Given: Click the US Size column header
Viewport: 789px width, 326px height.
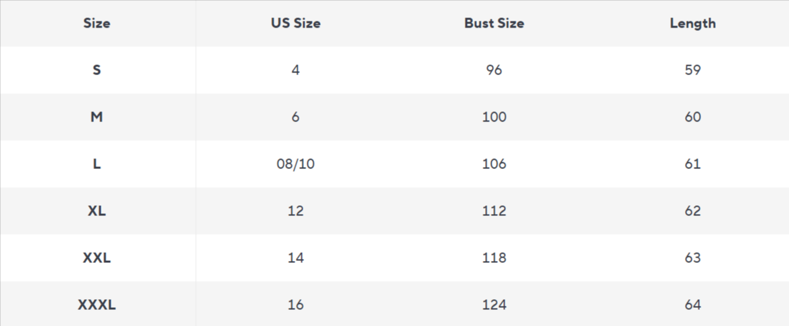Looking at the screenshot, I should click(295, 23).
